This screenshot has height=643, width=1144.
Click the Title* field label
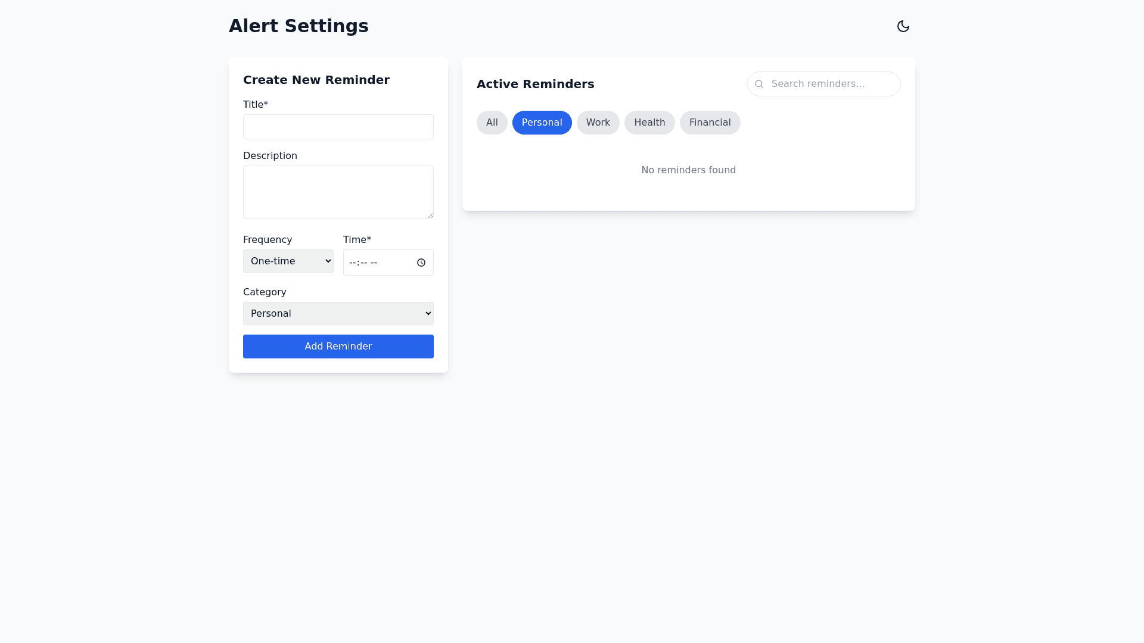(x=255, y=105)
